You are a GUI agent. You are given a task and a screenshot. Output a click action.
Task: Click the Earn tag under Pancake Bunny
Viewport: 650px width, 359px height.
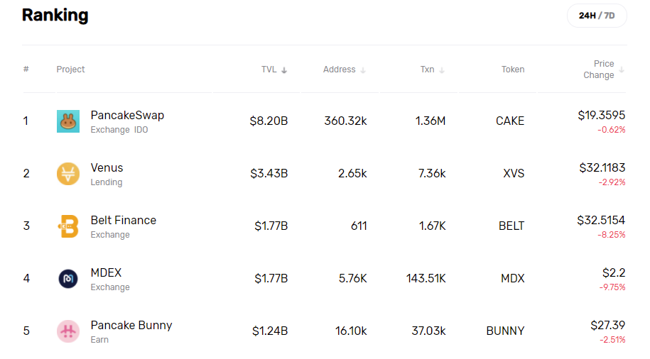coord(99,340)
